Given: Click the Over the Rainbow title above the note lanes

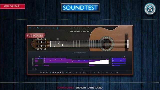Looking at the screenshot, I should (x=80, y=53).
